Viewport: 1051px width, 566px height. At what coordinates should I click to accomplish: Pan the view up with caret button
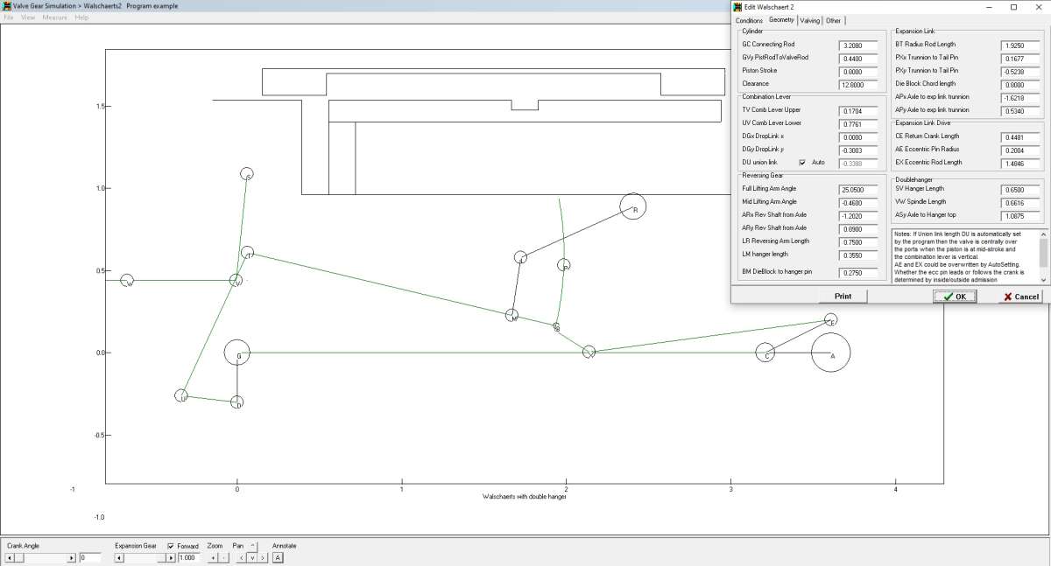(252, 546)
